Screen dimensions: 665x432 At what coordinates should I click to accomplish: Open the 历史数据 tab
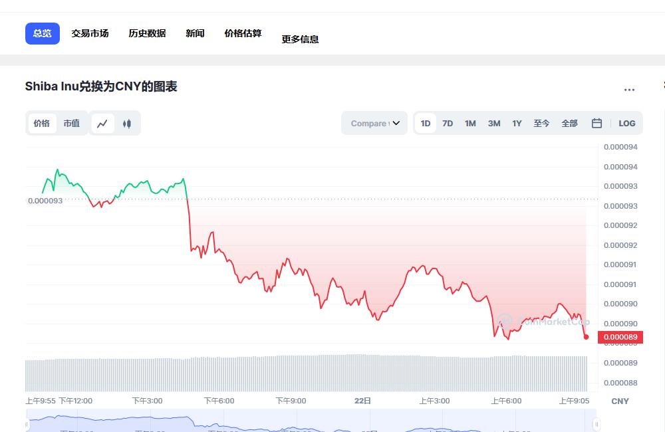147,33
